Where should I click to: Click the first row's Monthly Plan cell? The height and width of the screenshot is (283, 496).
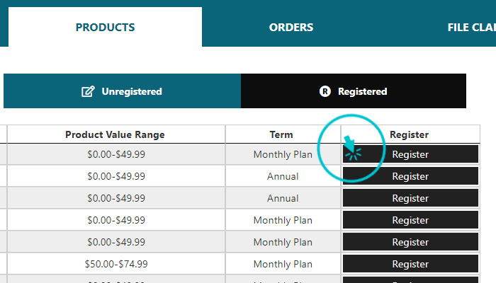(283, 154)
